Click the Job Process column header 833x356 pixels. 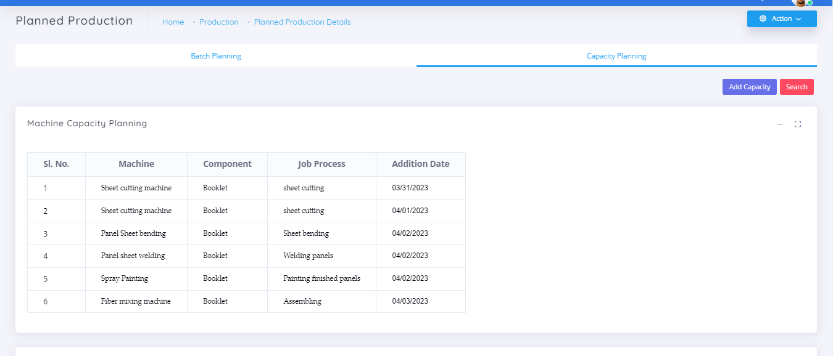click(x=321, y=164)
